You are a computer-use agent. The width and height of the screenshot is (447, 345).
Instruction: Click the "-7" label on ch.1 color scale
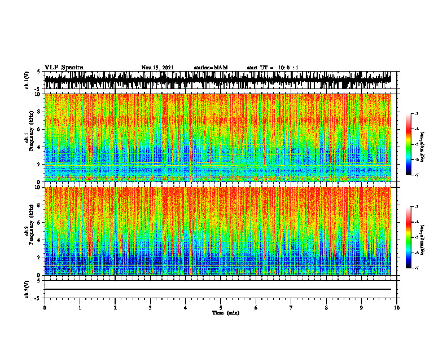click(416, 175)
